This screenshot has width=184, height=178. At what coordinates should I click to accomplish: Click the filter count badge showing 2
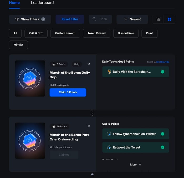pyautogui.click(x=43, y=19)
